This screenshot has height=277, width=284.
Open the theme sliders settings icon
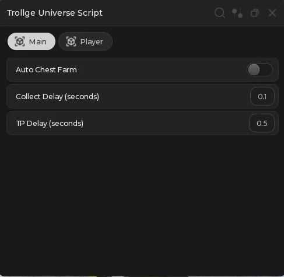coord(237,13)
